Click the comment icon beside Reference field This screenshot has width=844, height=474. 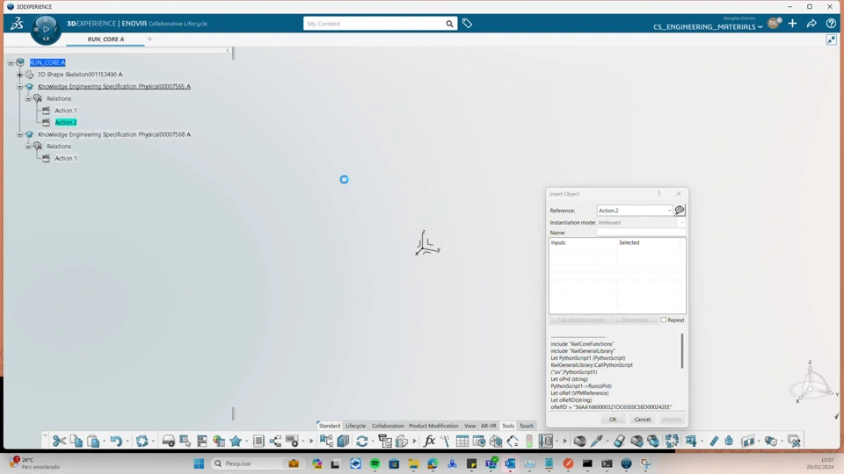(680, 210)
